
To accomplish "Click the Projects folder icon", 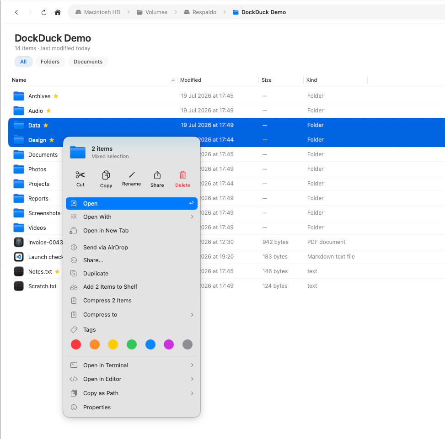I will click(19, 184).
